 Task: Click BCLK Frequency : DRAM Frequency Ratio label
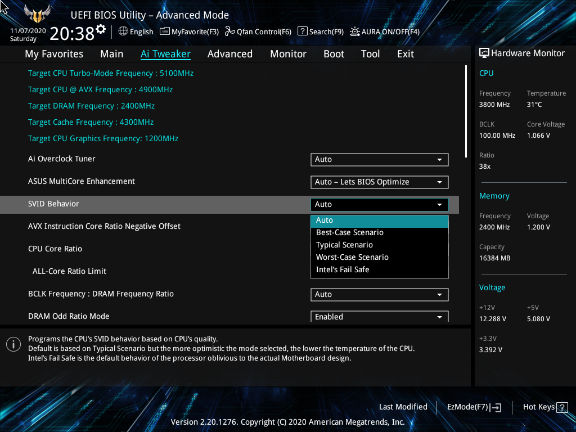[x=101, y=294]
